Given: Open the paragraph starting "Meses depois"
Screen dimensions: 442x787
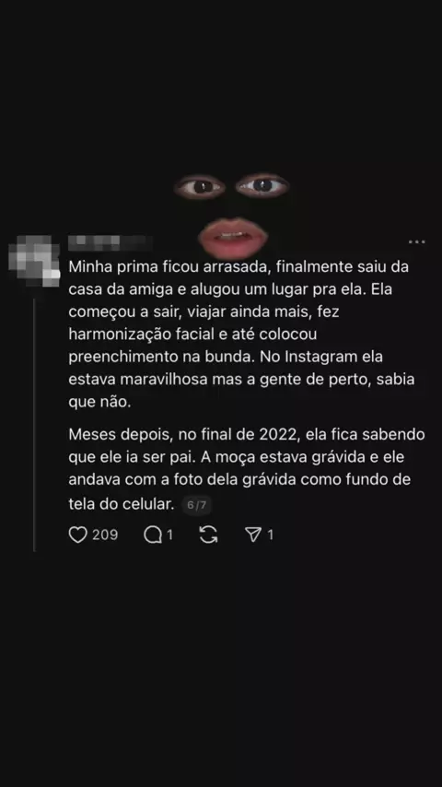Looking at the screenshot, I should (x=247, y=468).
